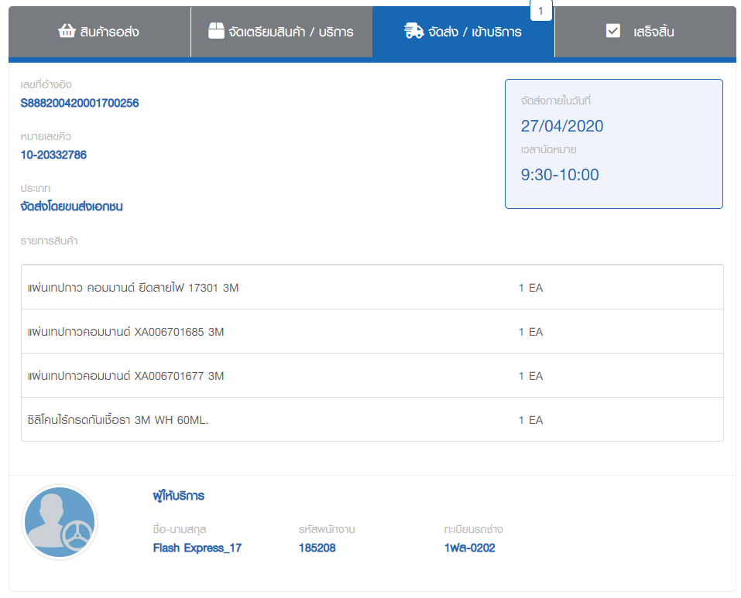This screenshot has width=741, height=598.
Task: Switch to จัดเตรียมสินค้า / บริการ tab
Action: pyautogui.click(x=282, y=32)
